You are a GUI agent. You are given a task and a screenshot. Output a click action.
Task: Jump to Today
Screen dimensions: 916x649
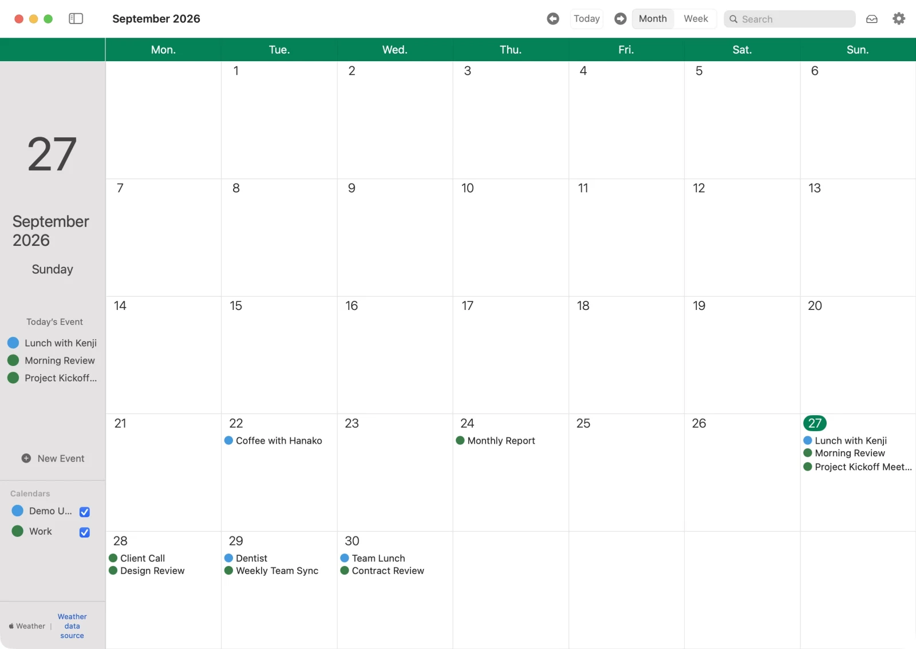[586, 19]
